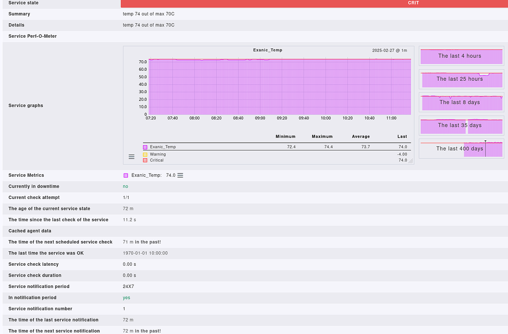The height and width of the screenshot is (334, 508).
Task: Open menu icon beside Exanic_Temp metric
Action: click(181, 175)
